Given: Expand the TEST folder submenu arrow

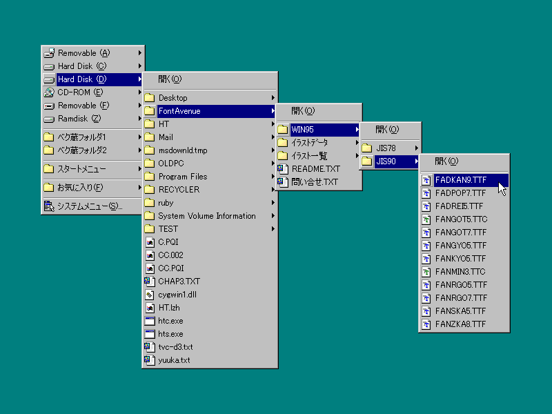Looking at the screenshot, I should 273,229.
